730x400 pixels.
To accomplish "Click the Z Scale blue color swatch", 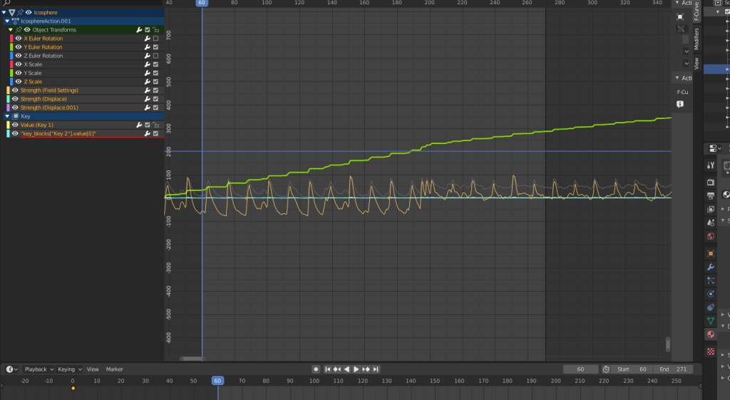I will (11, 82).
